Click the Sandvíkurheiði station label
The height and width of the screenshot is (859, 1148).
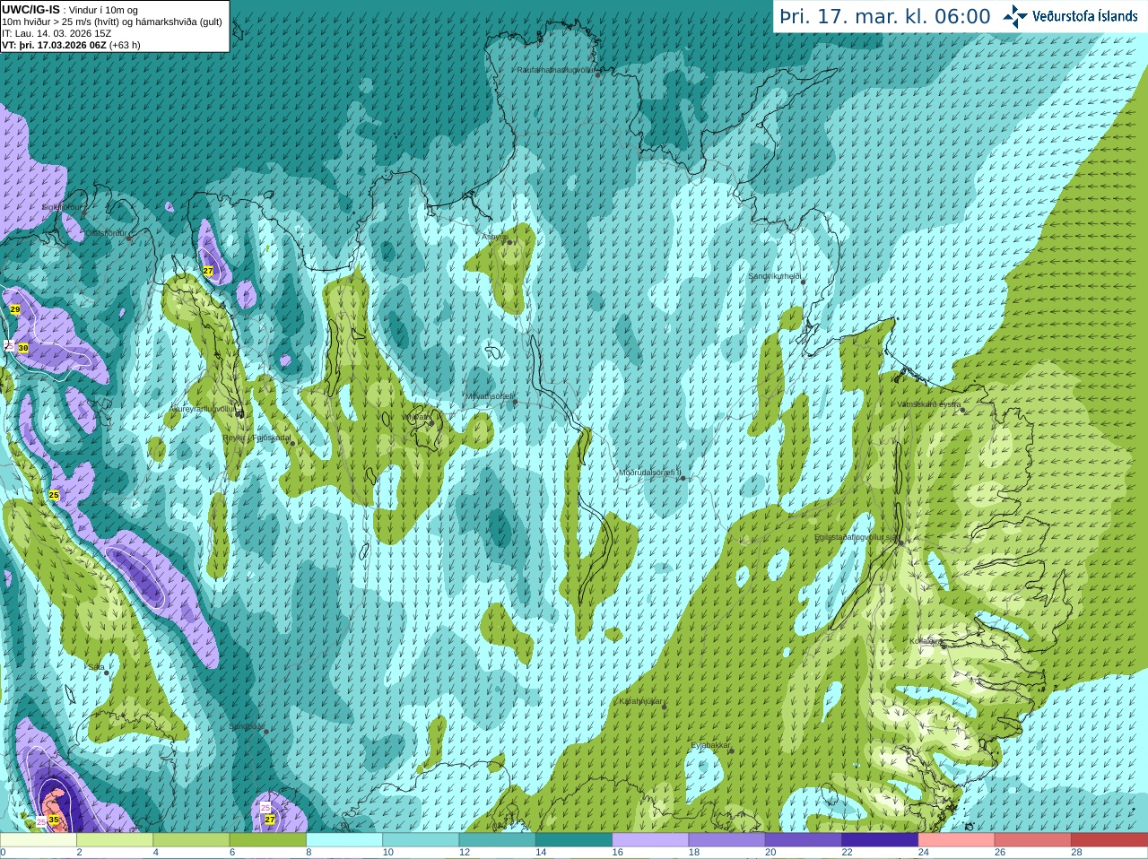tap(774, 276)
